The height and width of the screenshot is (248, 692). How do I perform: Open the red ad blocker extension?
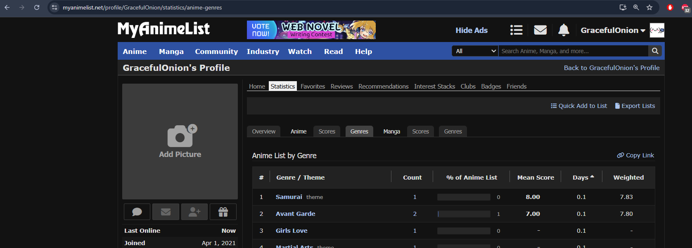click(670, 7)
